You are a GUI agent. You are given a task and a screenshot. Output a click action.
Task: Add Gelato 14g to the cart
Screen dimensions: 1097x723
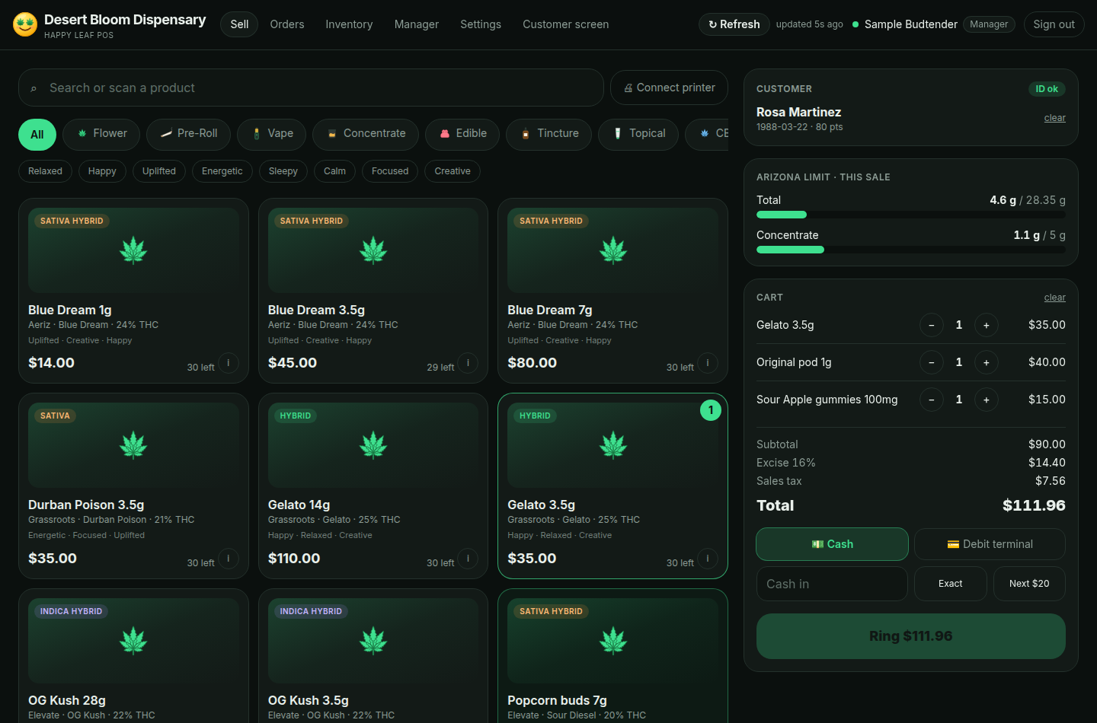pyautogui.click(x=373, y=486)
